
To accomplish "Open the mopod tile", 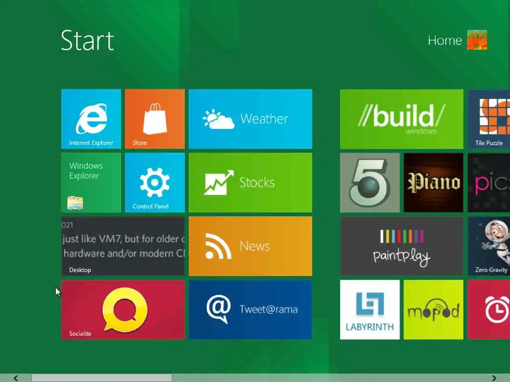I will 434,310.
